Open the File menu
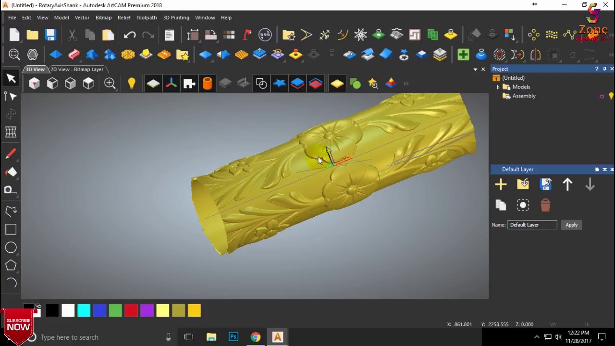This screenshot has height=346, width=615. click(12, 17)
